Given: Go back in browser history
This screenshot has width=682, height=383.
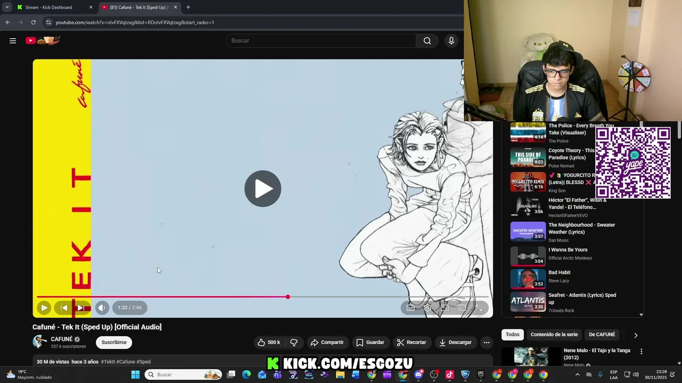Looking at the screenshot, I should [x=7, y=22].
